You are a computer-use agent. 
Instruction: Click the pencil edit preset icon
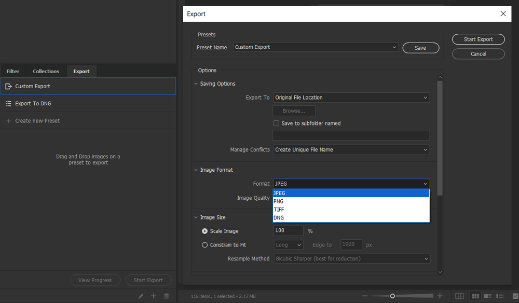tap(141, 296)
